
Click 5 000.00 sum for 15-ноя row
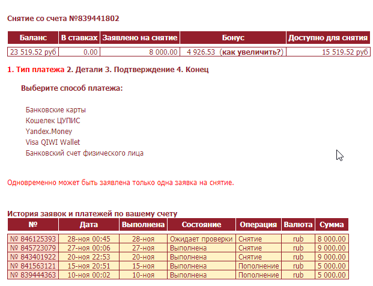[x=332, y=266]
